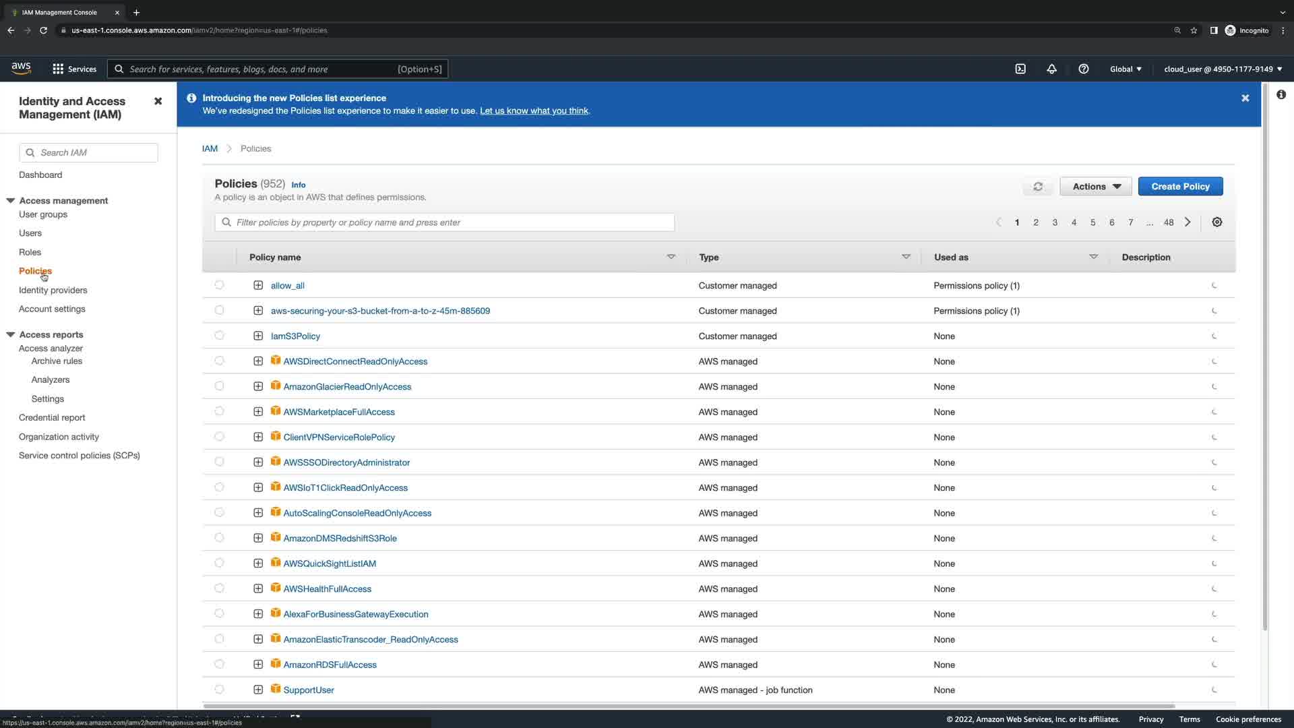Screen dimensions: 1294x728
Task: Select AmazonRDSFullAccess radio button
Action: point(219,665)
